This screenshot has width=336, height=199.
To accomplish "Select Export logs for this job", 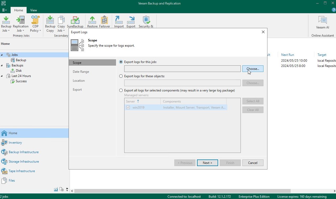I will pyautogui.click(x=121, y=62).
